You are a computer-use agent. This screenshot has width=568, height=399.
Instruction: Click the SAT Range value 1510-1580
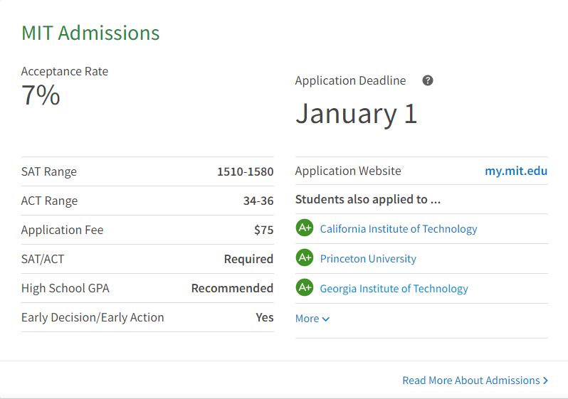pos(246,171)
